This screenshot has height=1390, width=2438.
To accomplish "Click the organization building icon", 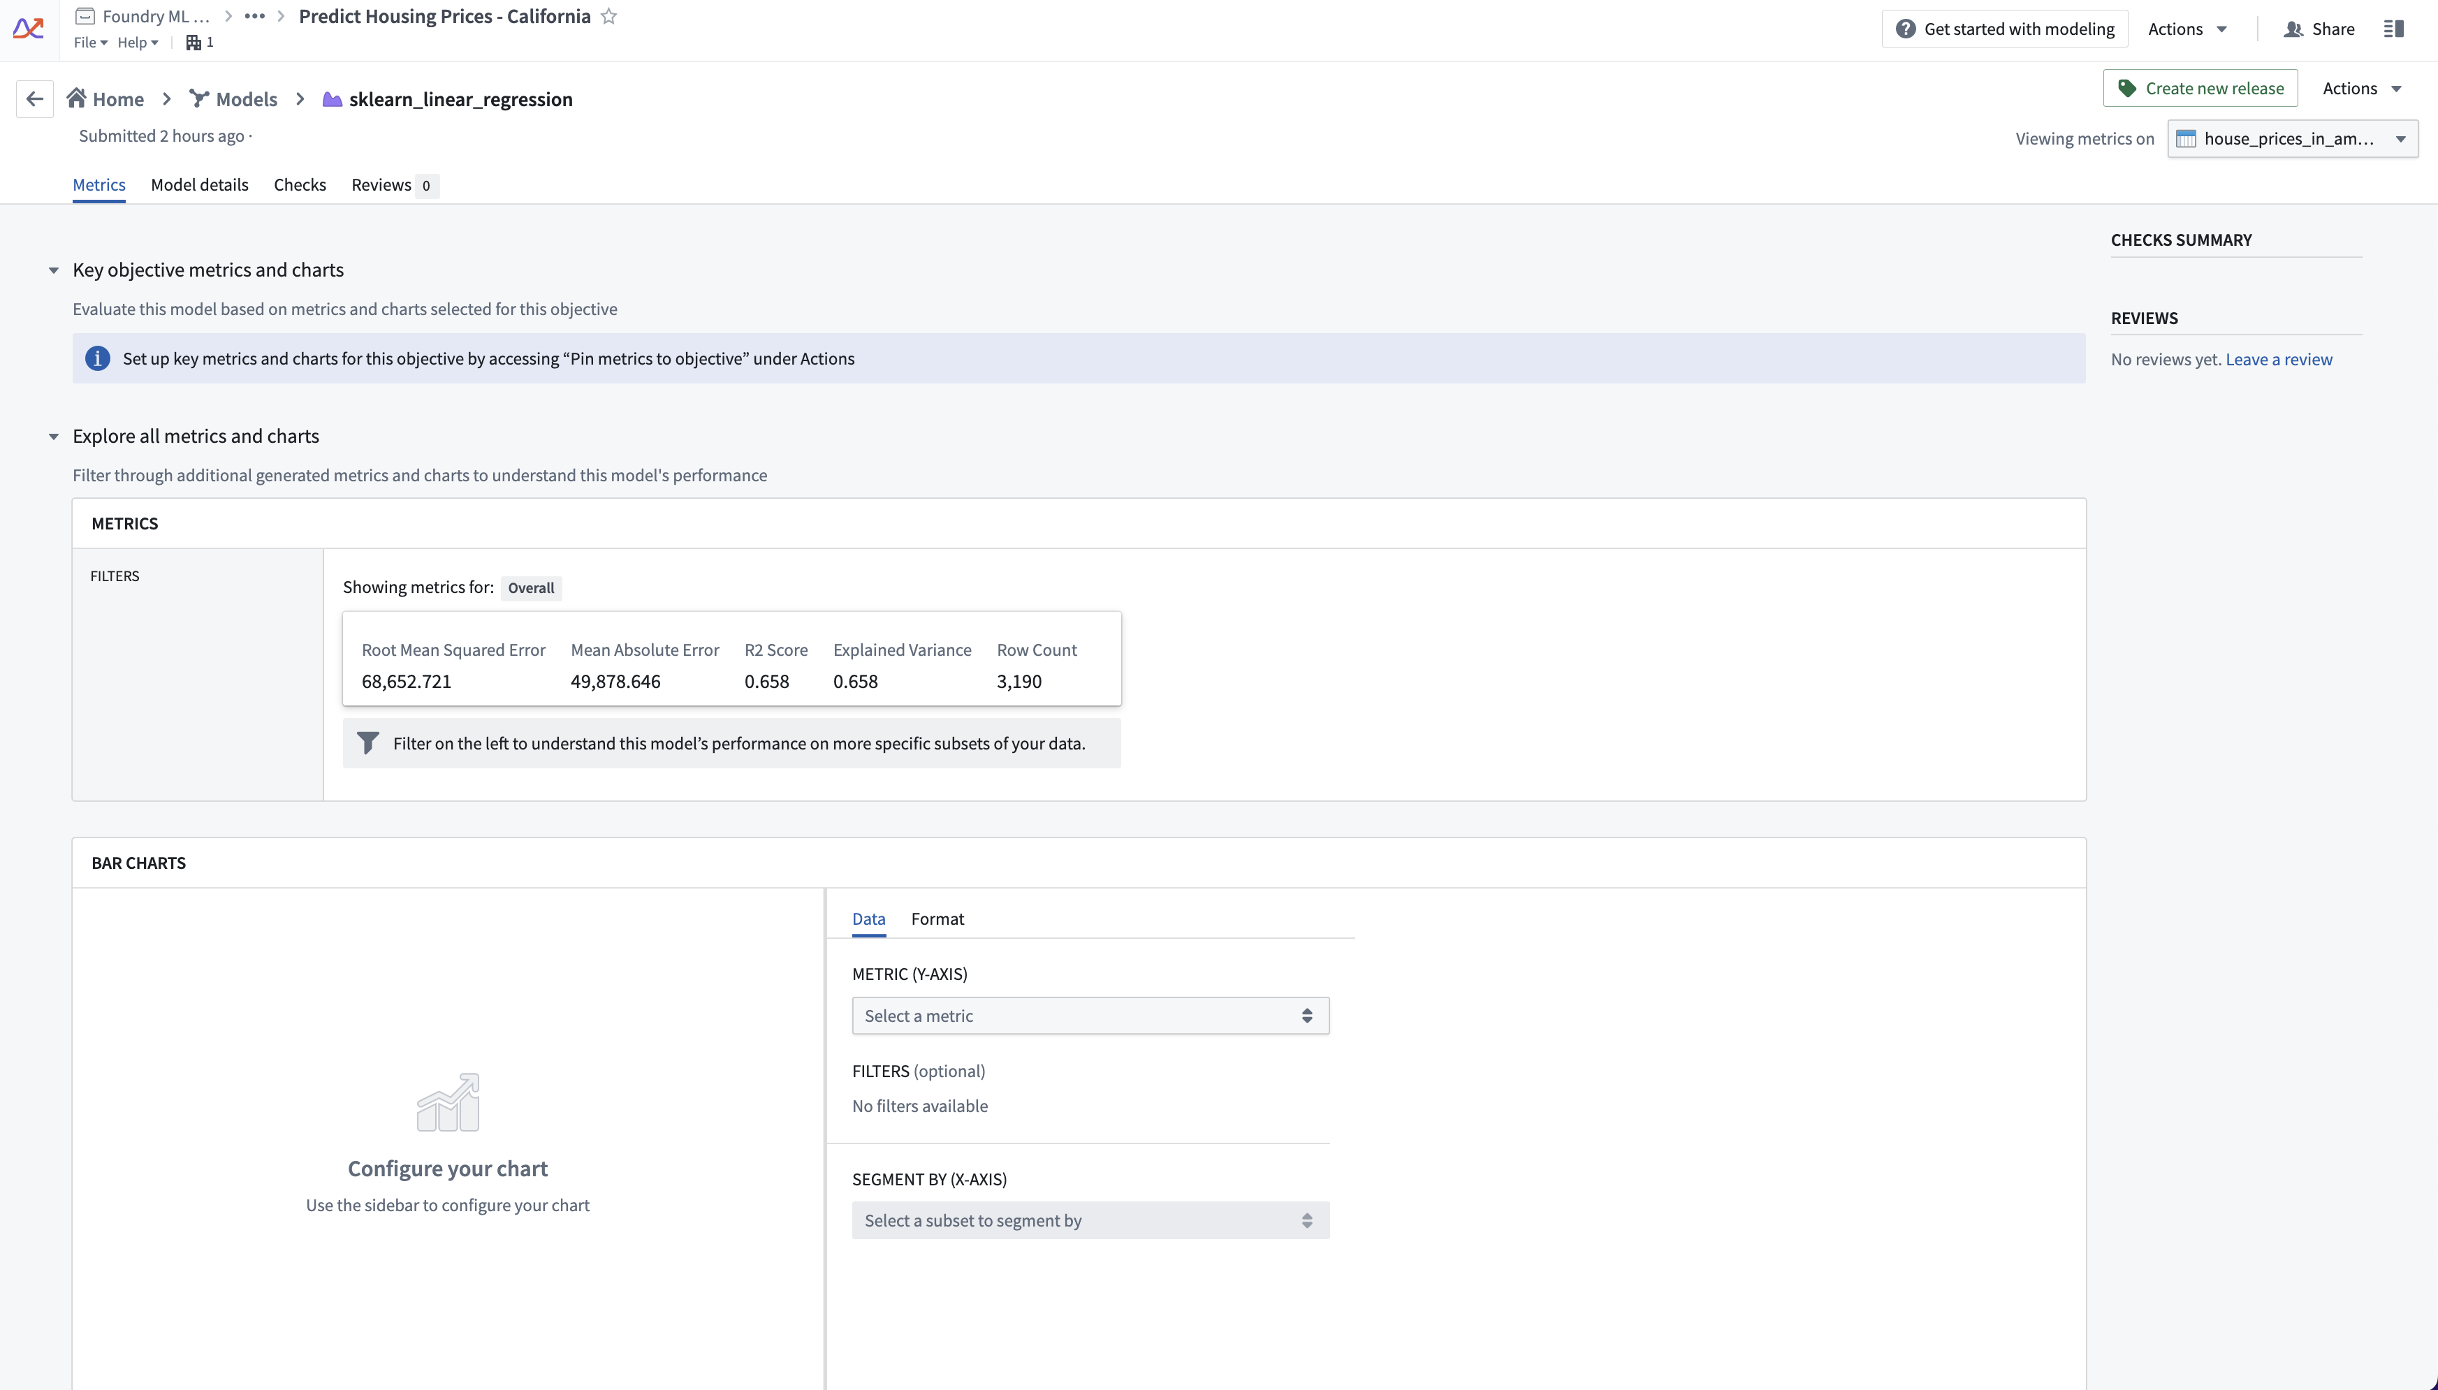I will tap(193, 42).
